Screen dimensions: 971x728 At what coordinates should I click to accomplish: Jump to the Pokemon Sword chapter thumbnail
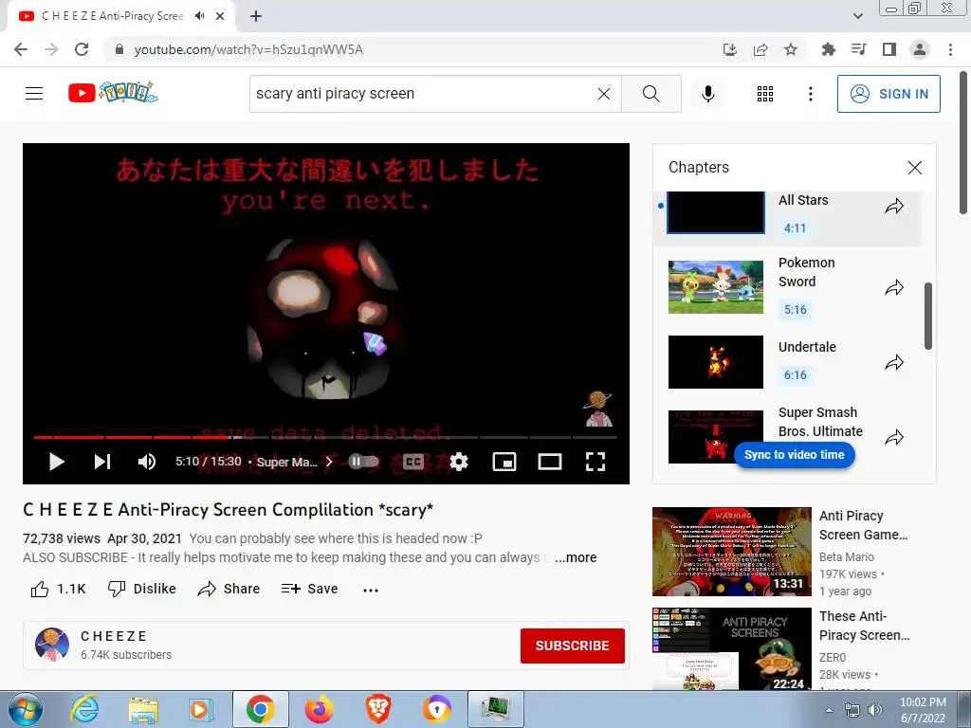click(716, 287)
